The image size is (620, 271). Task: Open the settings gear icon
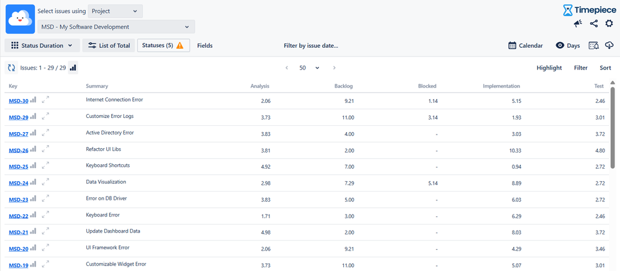click(609, 24)
